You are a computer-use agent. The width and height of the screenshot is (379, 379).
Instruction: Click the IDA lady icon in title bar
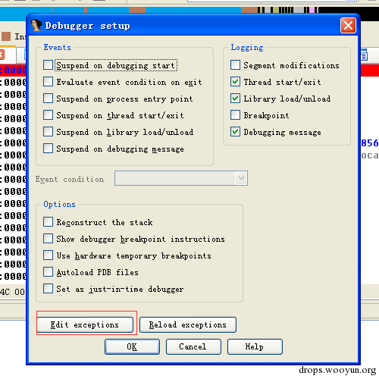click(x=36, y=26)
